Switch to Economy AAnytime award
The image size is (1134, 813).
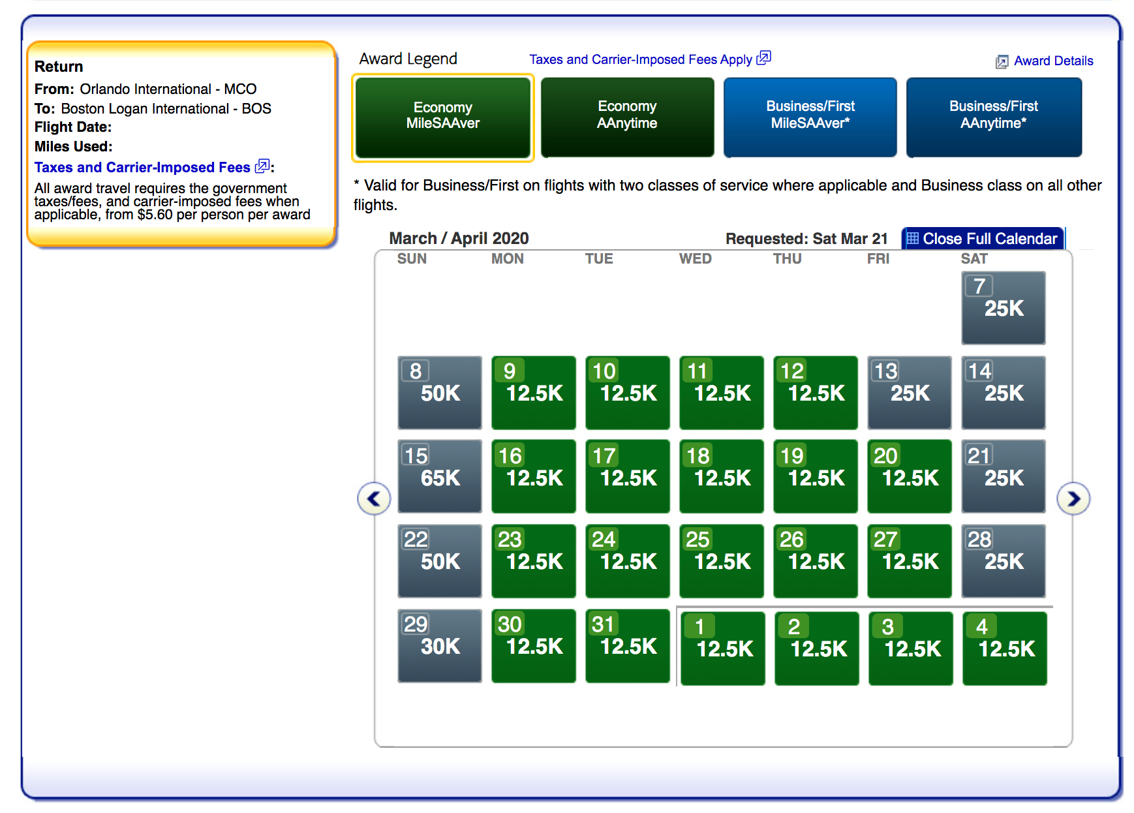(627, 117)
